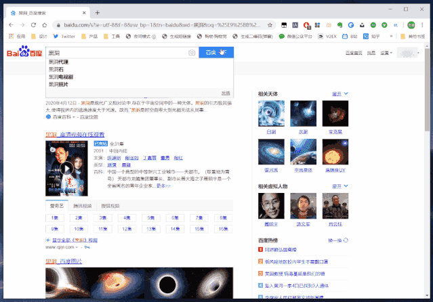Image resolution: width=433 pixels, height=302 pixels.
Task: Select the 爱奇艺 video source tab
Action: [57, 206]
